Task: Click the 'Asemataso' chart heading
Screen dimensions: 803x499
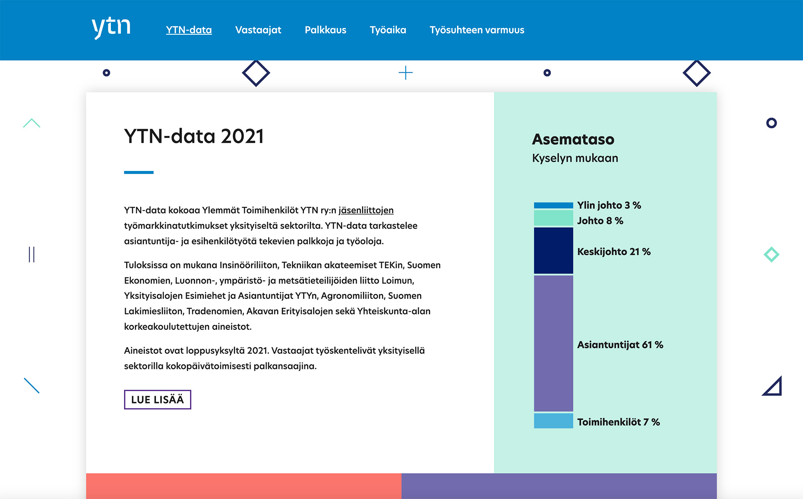Action: click(573, 139)
